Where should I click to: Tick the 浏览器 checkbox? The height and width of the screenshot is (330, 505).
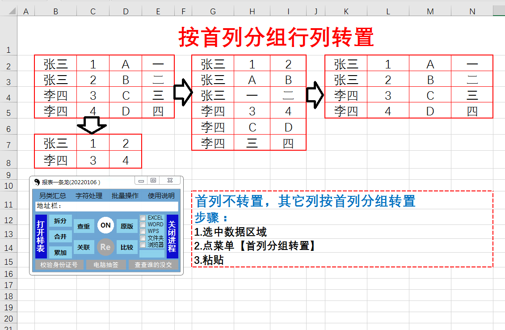[x=143, y=245]
